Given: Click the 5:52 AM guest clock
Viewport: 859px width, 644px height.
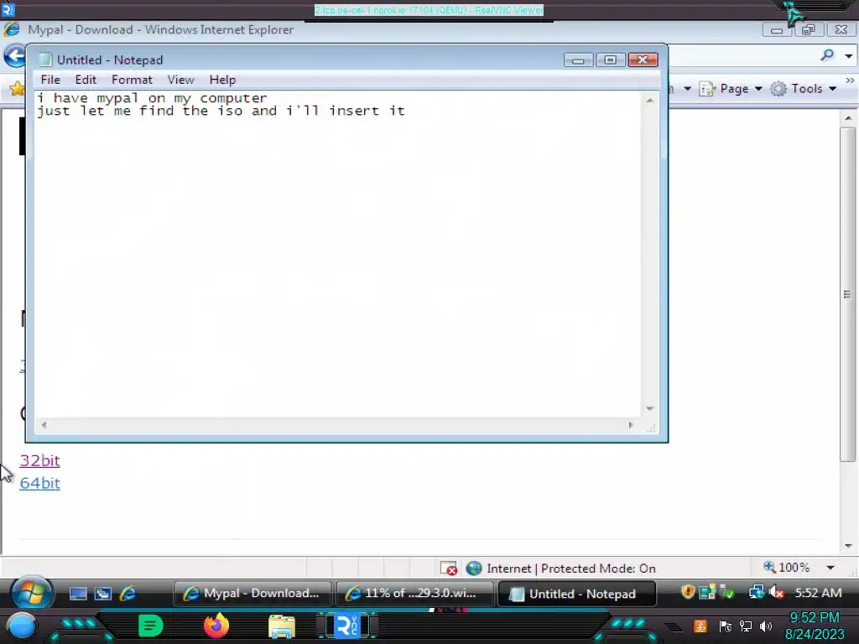Looking at the screenshot, I should tap(818, 593).
